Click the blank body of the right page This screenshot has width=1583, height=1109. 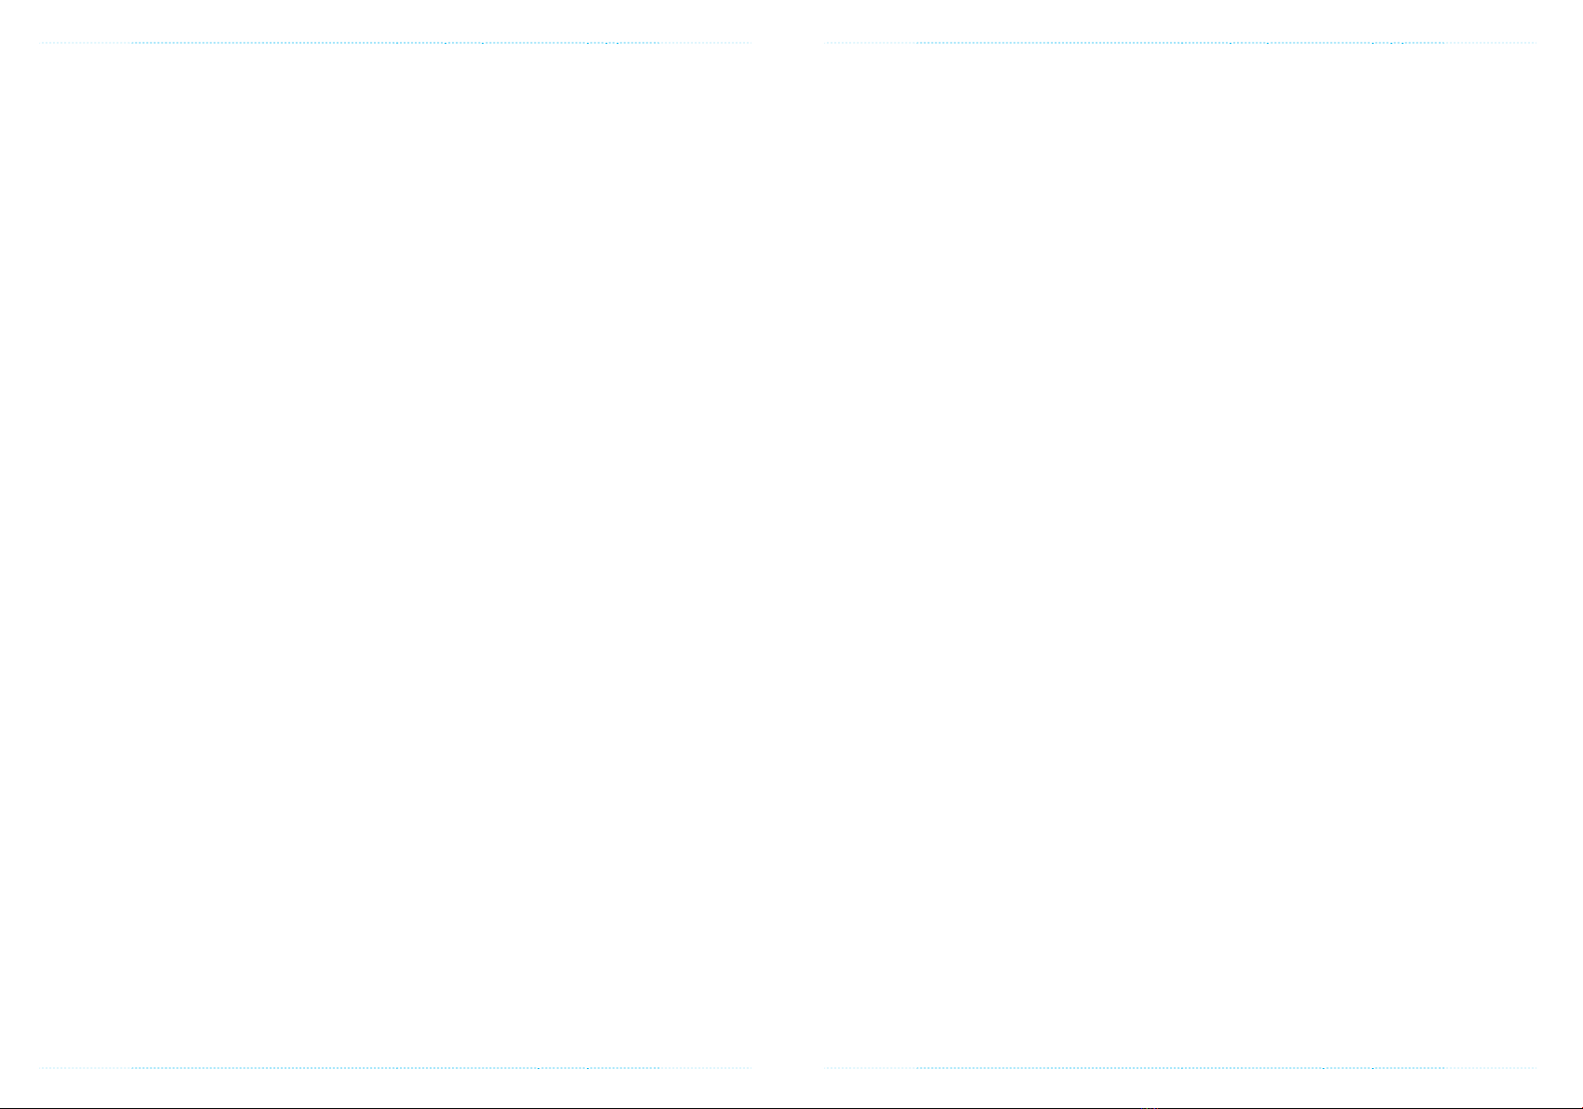point(1181,555)
